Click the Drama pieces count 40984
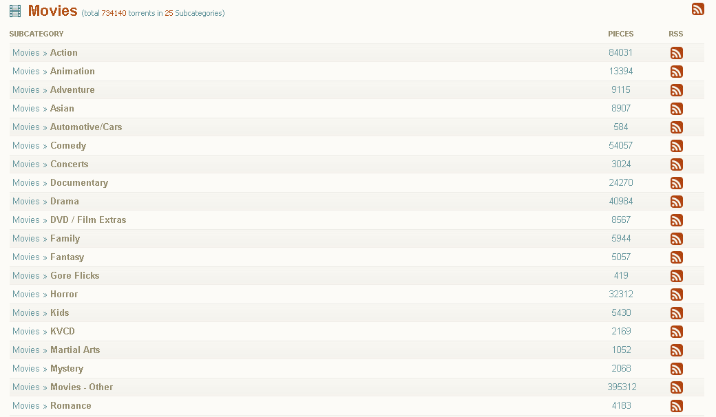This screenshot has width=716, height=417. (620, 201)
